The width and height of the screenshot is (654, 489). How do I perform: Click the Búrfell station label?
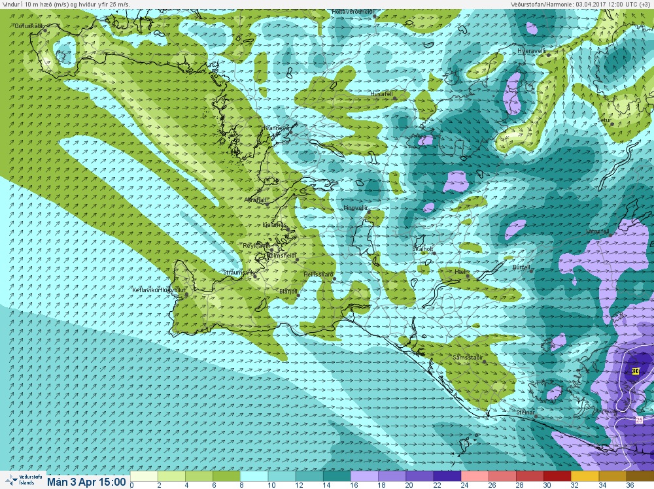[x=522, y=267]
